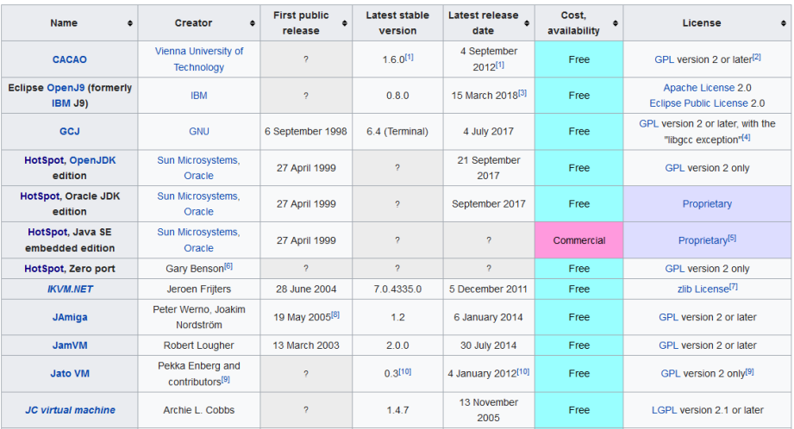Open Vienna University of Technology link
The width and height of the screenshot is (794, 429).
[x=199, y=59]
